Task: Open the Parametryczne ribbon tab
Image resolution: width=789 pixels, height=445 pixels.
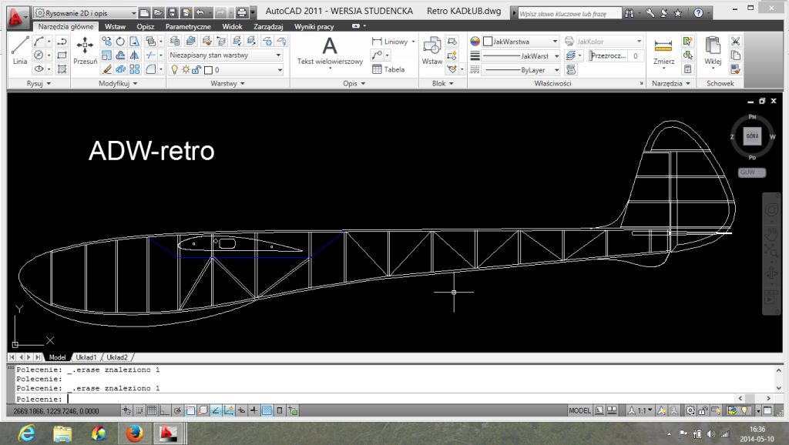Action: pyautogui.click(x=188, y=26)
